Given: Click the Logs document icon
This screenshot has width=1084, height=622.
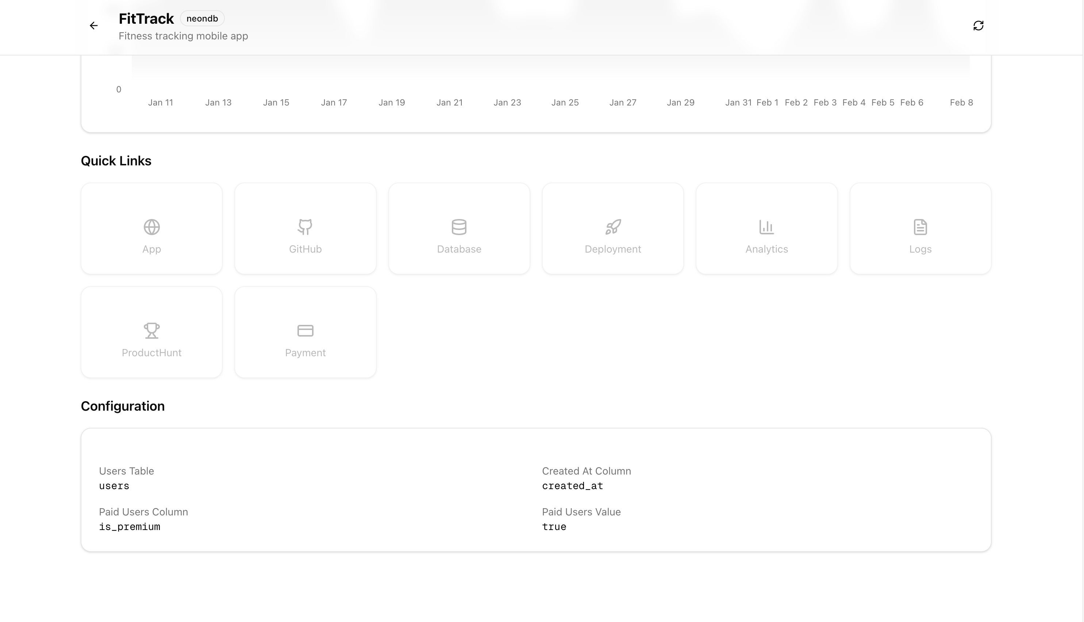Looking at the screenshot, I should click(x=920, y=227).
